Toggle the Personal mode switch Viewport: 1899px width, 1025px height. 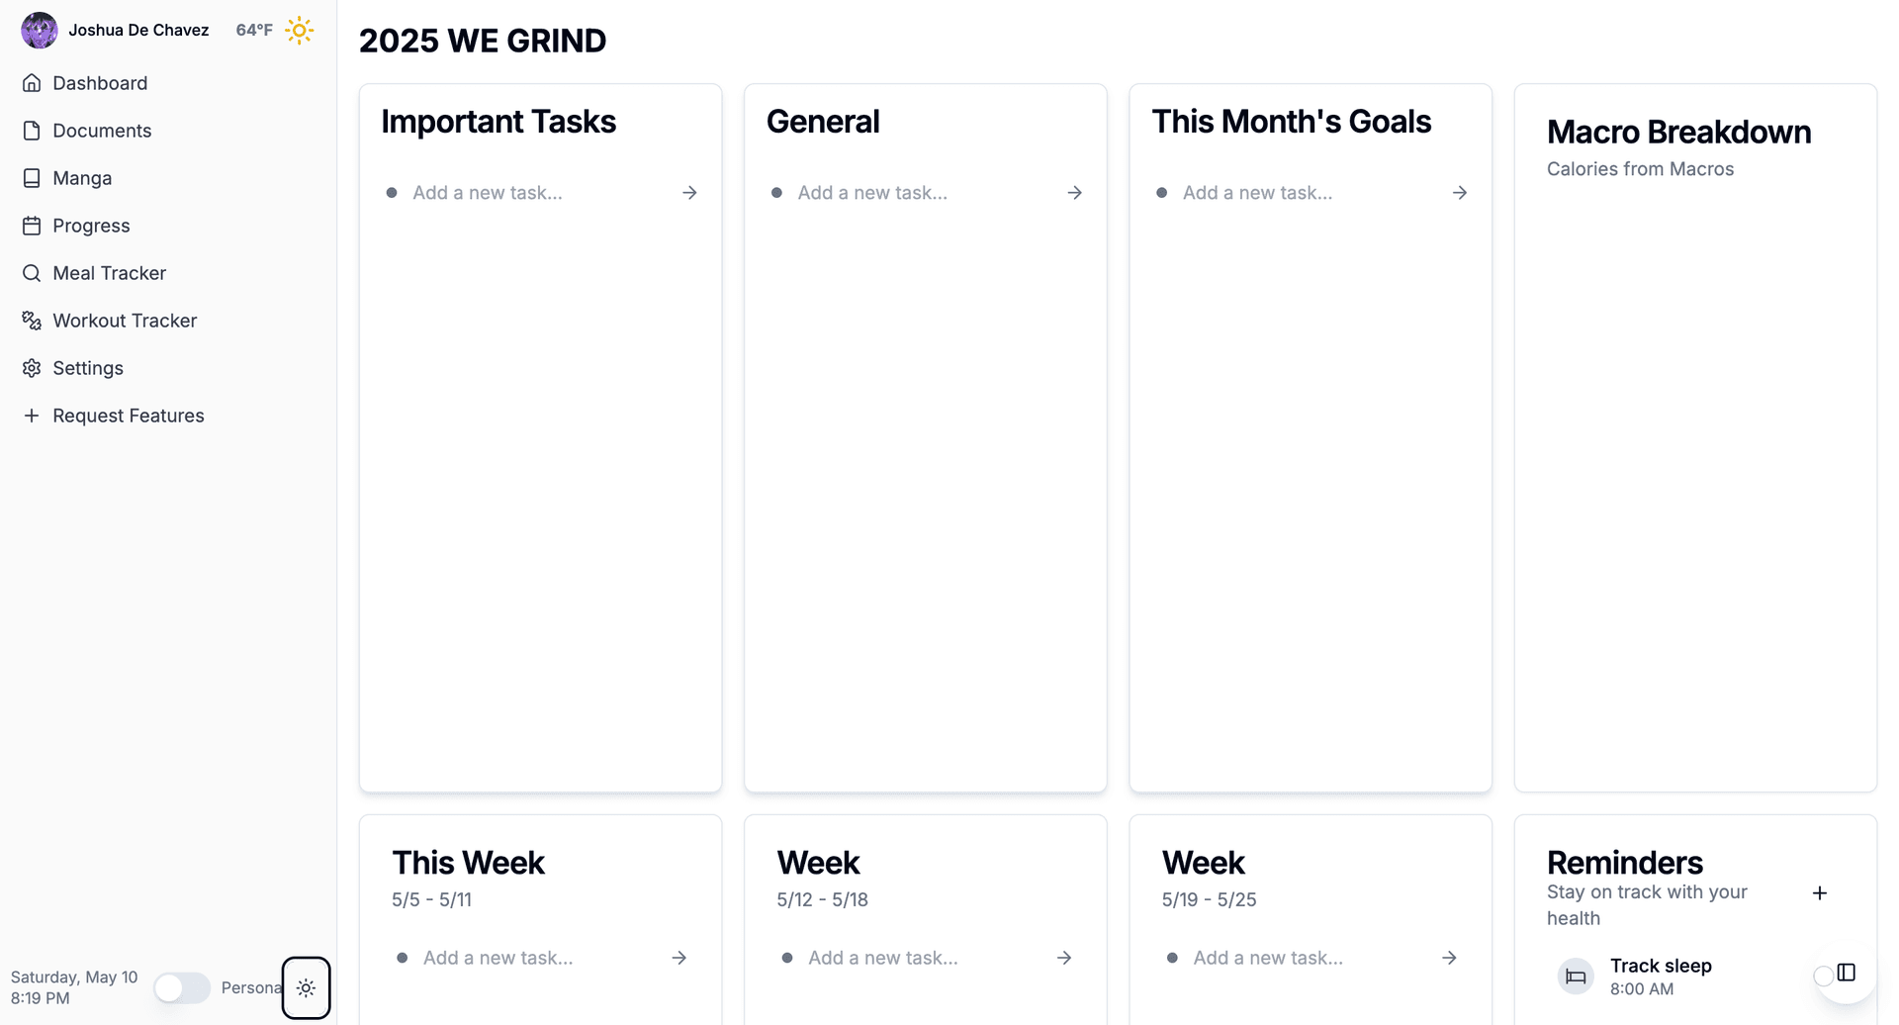pyautogui.click(x=182, y=986)
